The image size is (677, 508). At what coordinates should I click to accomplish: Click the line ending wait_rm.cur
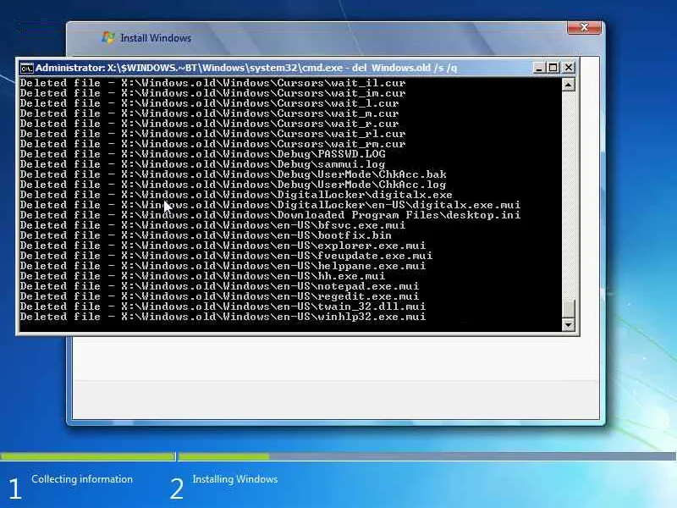point(213,144)
